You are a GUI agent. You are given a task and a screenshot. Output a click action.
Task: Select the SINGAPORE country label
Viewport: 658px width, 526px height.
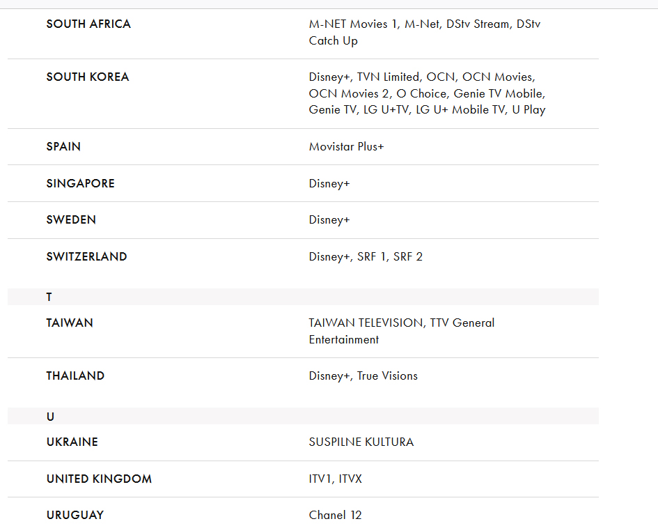click(x=81, y=183)
